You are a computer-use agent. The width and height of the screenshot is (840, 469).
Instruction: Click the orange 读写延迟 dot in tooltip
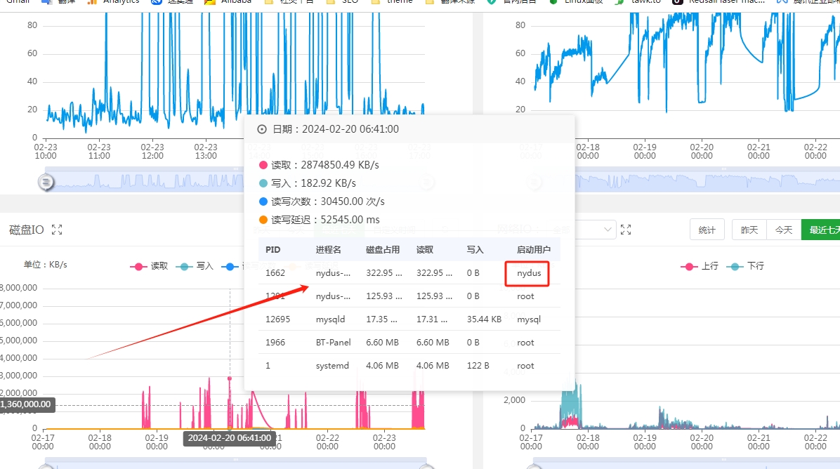263,220
